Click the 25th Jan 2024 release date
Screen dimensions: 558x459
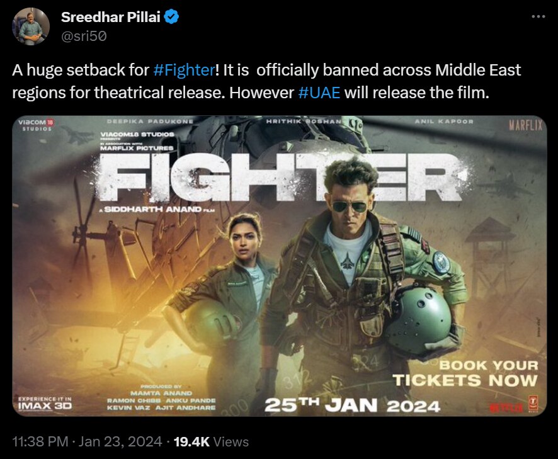tap(352, 405)
